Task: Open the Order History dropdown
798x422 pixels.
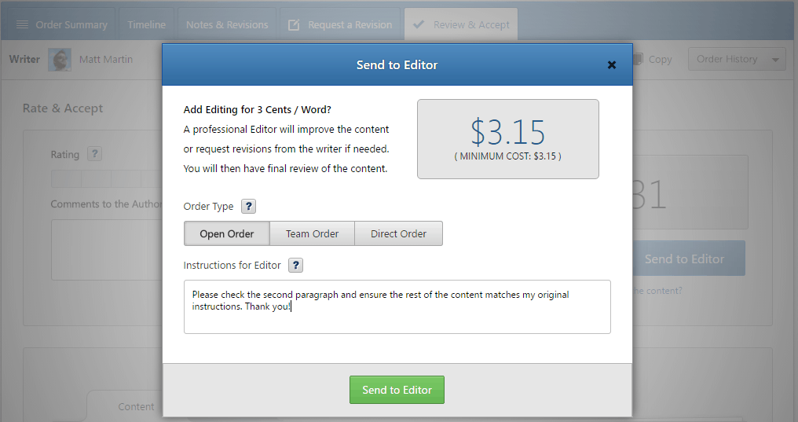Action: 736,60
